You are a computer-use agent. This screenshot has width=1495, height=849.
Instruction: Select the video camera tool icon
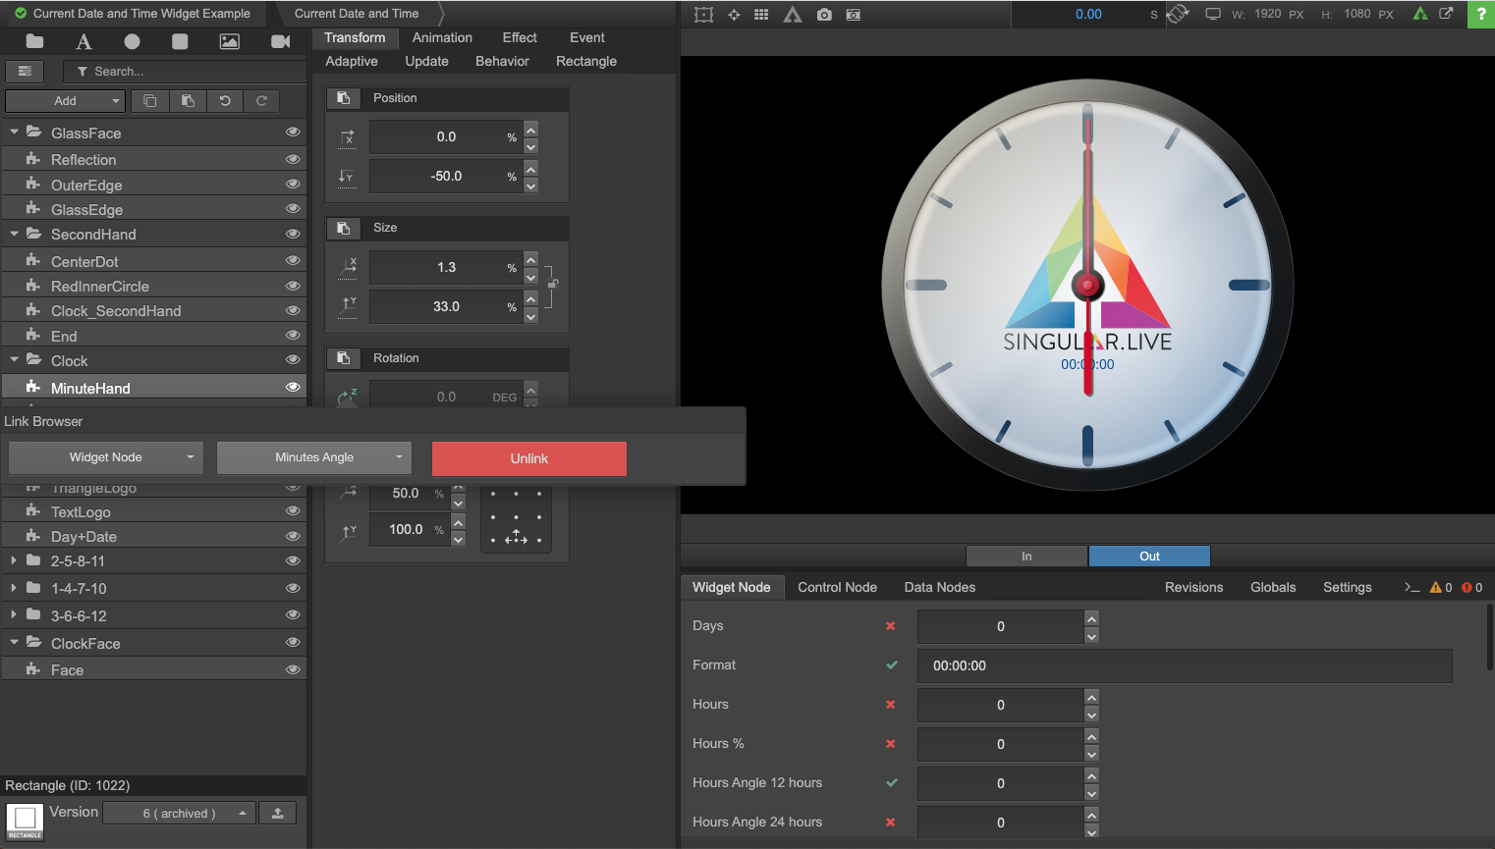pyautogui.click(x=280, y=41)
